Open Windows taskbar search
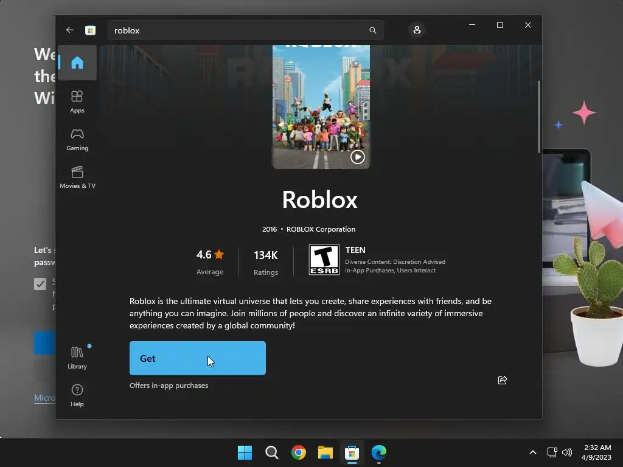This screenshot has height=467, width=623. tap(272, 452)
